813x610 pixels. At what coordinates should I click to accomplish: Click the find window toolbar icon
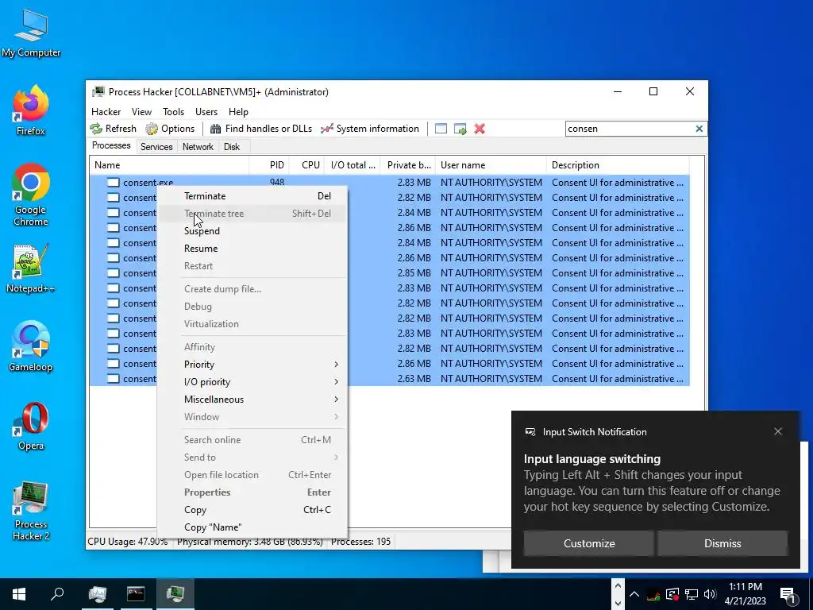(x=441, y=129)
